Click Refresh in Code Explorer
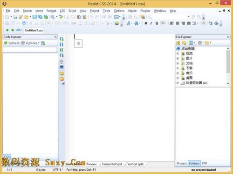Viewport: 233px width, 174px height. 12,43
